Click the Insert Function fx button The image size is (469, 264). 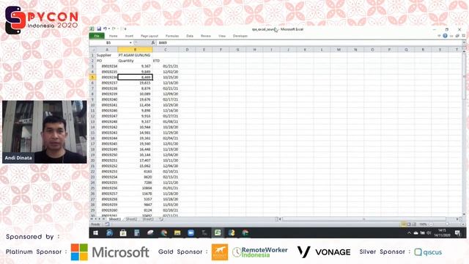153,43
